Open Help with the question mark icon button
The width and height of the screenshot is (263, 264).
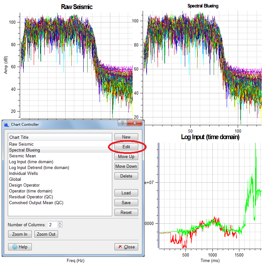(20, 247)
